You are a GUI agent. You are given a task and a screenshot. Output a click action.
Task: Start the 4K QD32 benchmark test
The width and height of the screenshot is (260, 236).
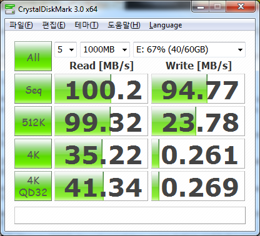pos(33,186)
